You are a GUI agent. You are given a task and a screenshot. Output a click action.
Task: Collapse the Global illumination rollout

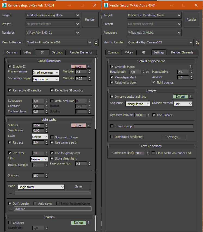coord(49,61)
